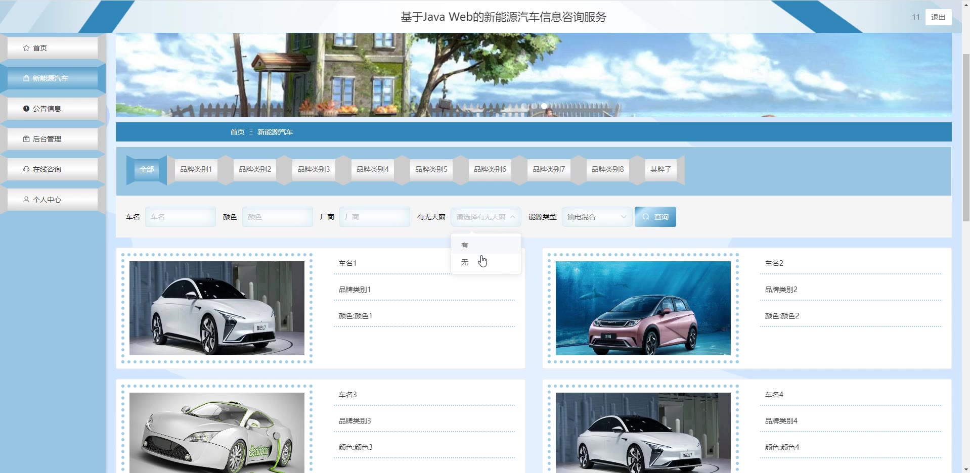Click the magnifier icon in the 查询 button

[x=646, y=217]
